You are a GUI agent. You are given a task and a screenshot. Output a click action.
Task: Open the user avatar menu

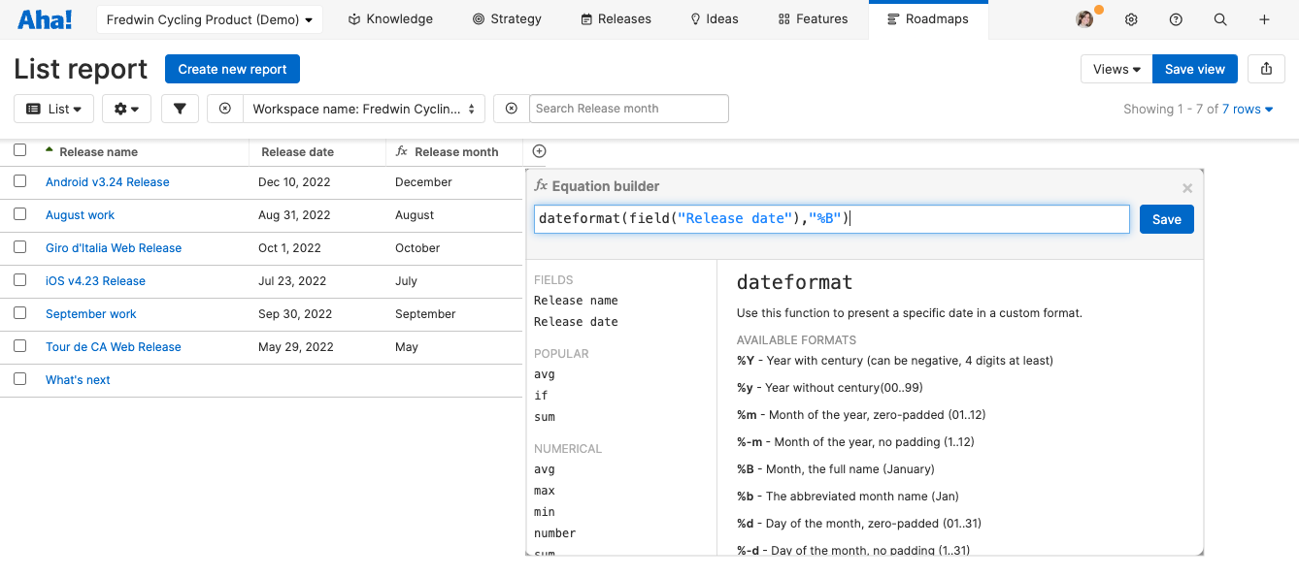point(1085,18)
